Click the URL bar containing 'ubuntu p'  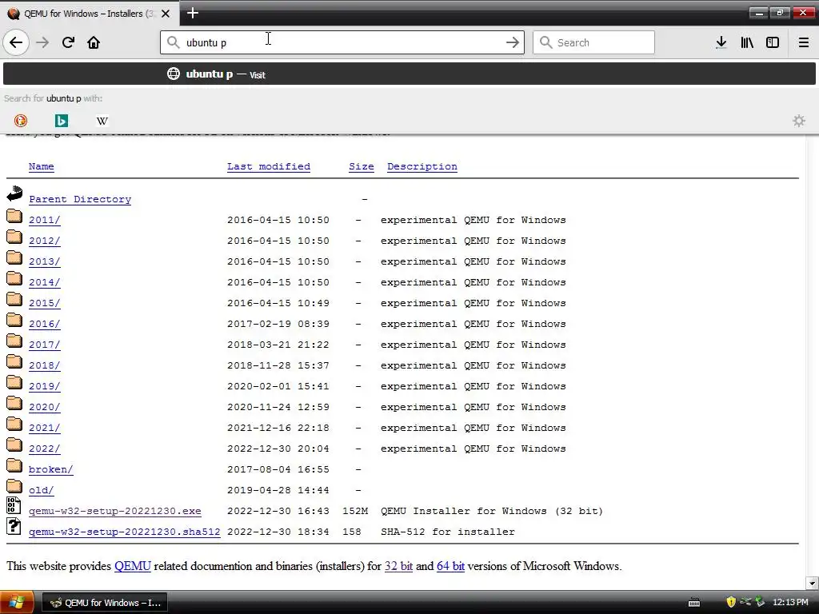[x=342, y=42]
